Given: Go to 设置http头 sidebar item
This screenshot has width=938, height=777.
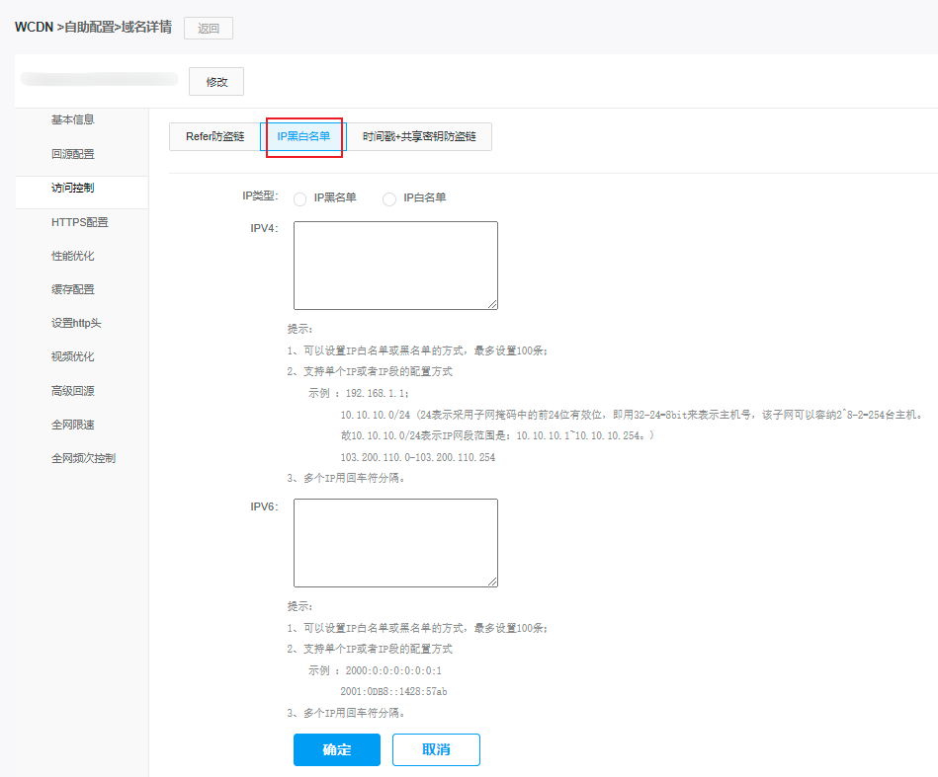Looking at the screenshot, I should point(76,324).
